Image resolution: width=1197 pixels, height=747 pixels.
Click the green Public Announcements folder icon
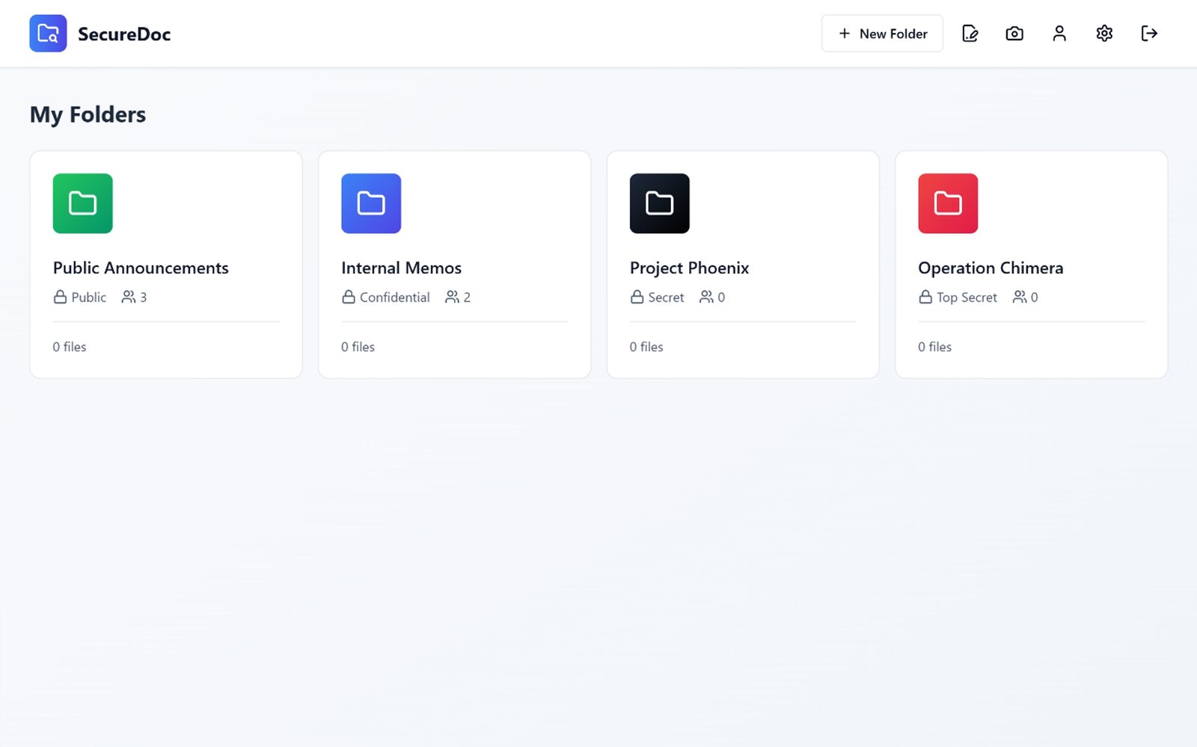[x=83, y=203]
